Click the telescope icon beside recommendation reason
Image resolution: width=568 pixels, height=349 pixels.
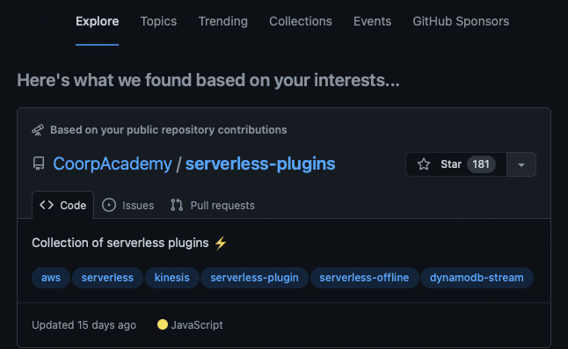38,130
